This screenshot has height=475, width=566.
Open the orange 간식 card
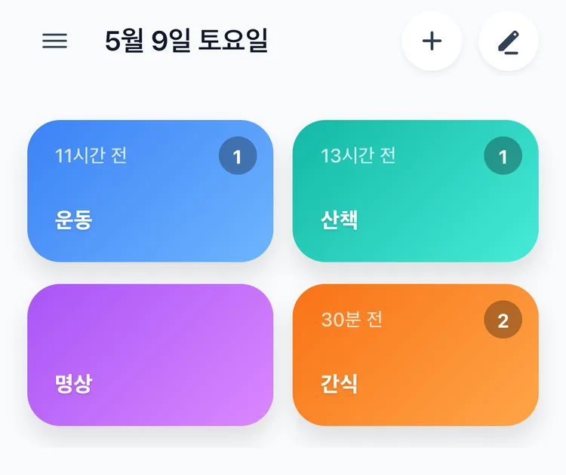(x=416, y=355)
